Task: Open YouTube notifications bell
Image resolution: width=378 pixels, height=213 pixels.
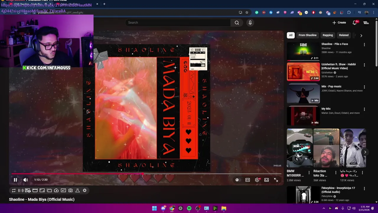Action: coord(355,22)
